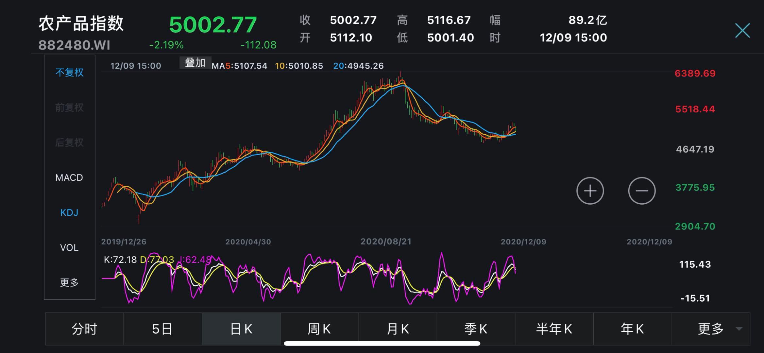
Task: Open the 分时 intraday view
Action: pos(84,328)
